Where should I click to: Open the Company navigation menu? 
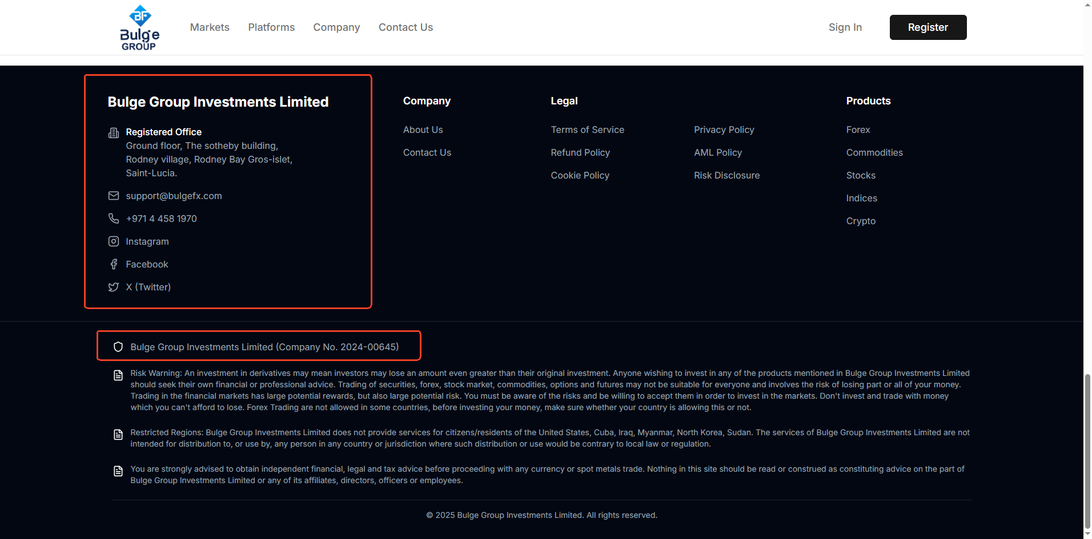336,27
